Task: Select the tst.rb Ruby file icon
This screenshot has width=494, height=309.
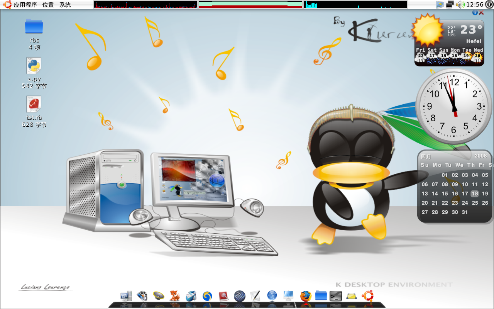Action: point(34,104)
